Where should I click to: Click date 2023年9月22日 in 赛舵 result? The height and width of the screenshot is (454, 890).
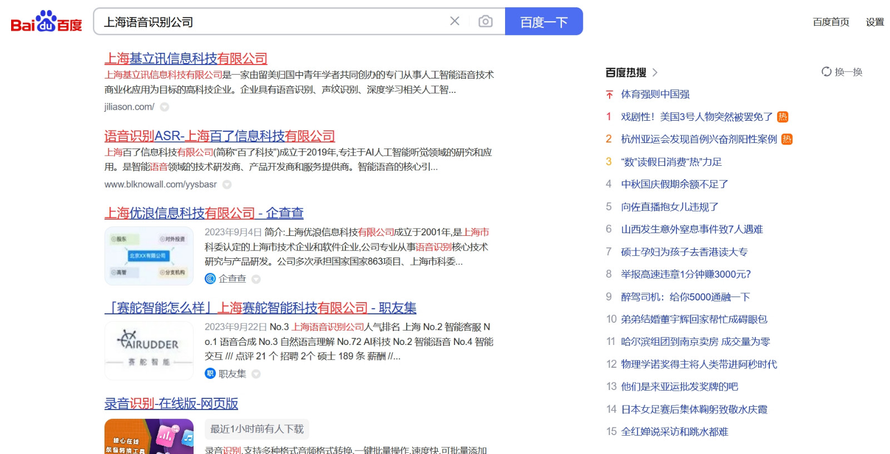(x=236, y=327)
